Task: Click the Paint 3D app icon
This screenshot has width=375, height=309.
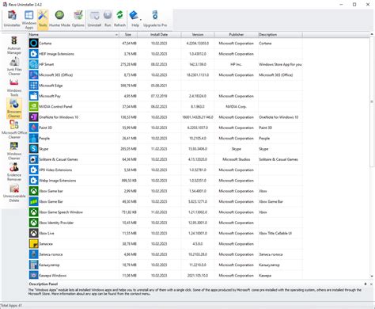Action: 34,128
